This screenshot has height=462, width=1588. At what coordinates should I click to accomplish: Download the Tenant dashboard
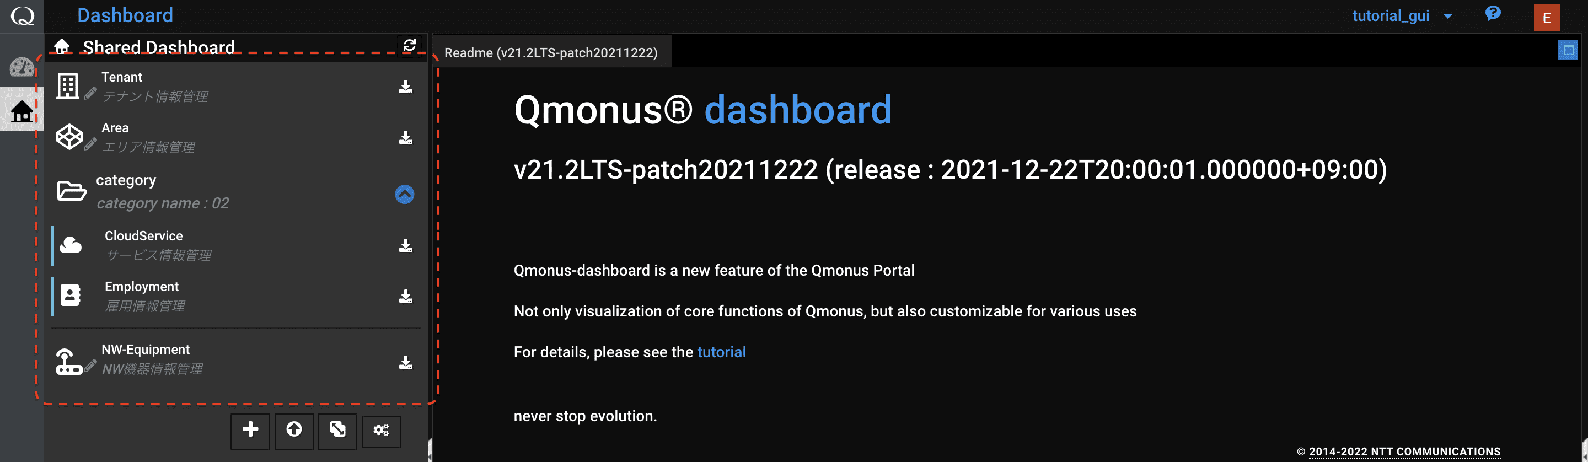406,87
